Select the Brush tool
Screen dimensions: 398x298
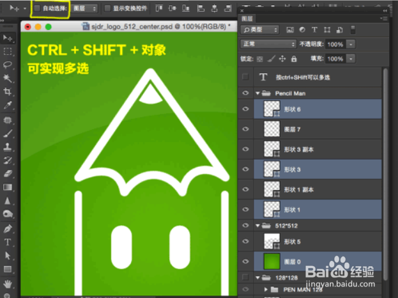(8, 134)
